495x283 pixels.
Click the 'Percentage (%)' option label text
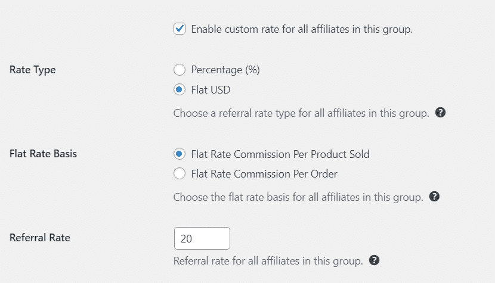[x=225, y=70]
